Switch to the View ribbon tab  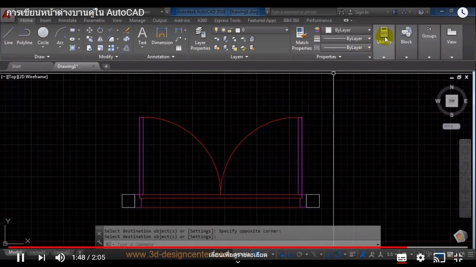pos(117,20)
